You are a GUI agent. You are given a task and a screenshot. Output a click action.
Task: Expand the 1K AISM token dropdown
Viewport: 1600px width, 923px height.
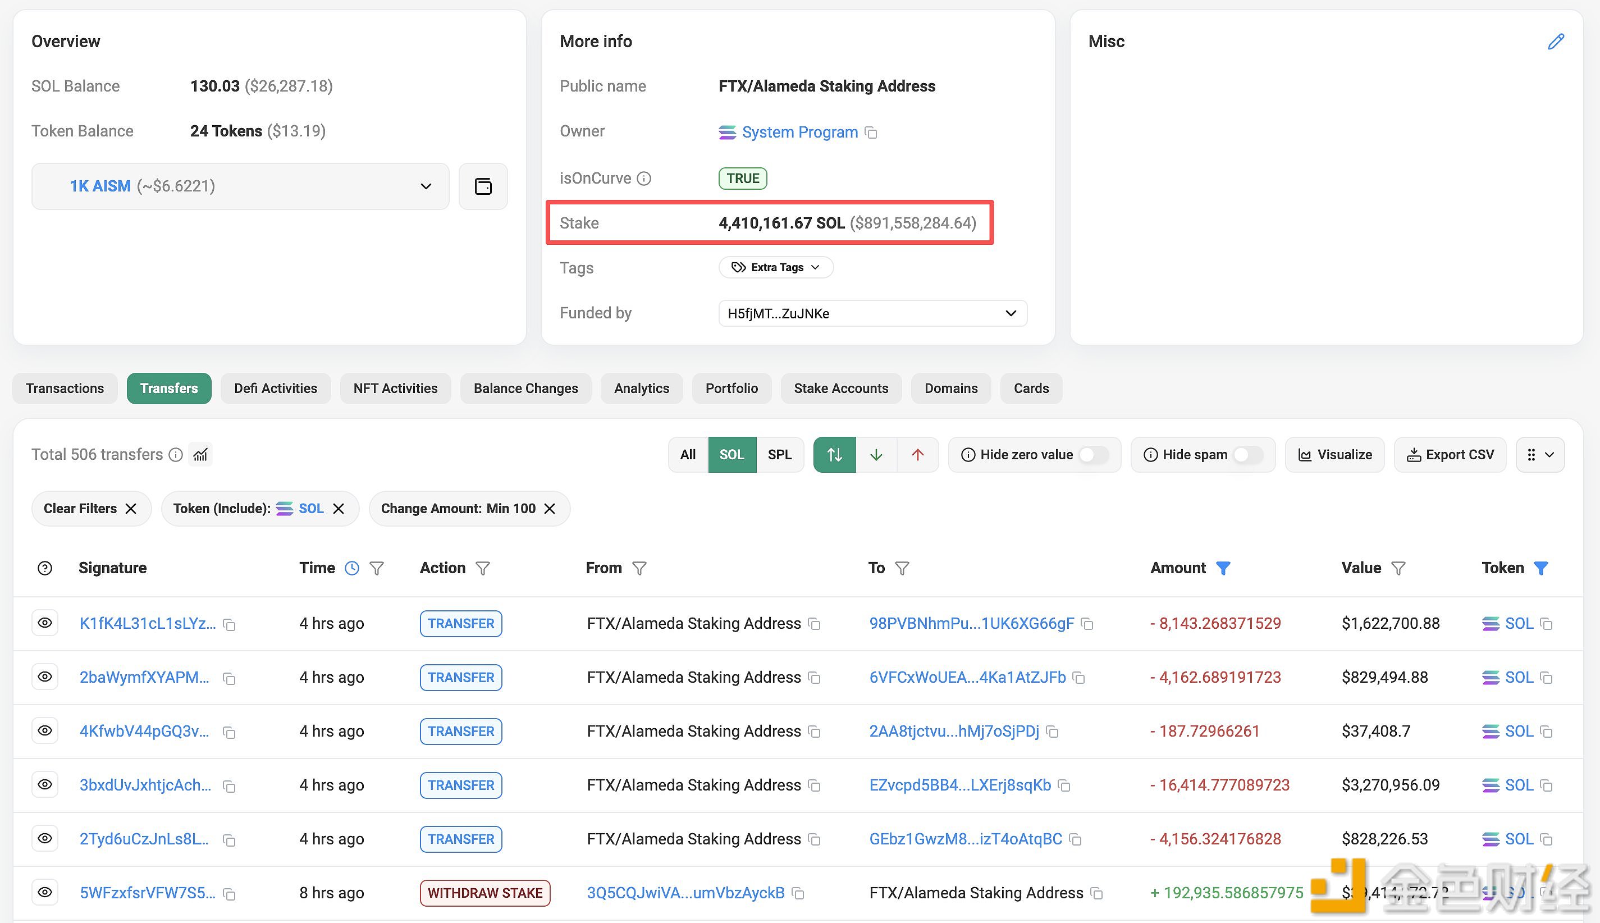tap(426, 186)
